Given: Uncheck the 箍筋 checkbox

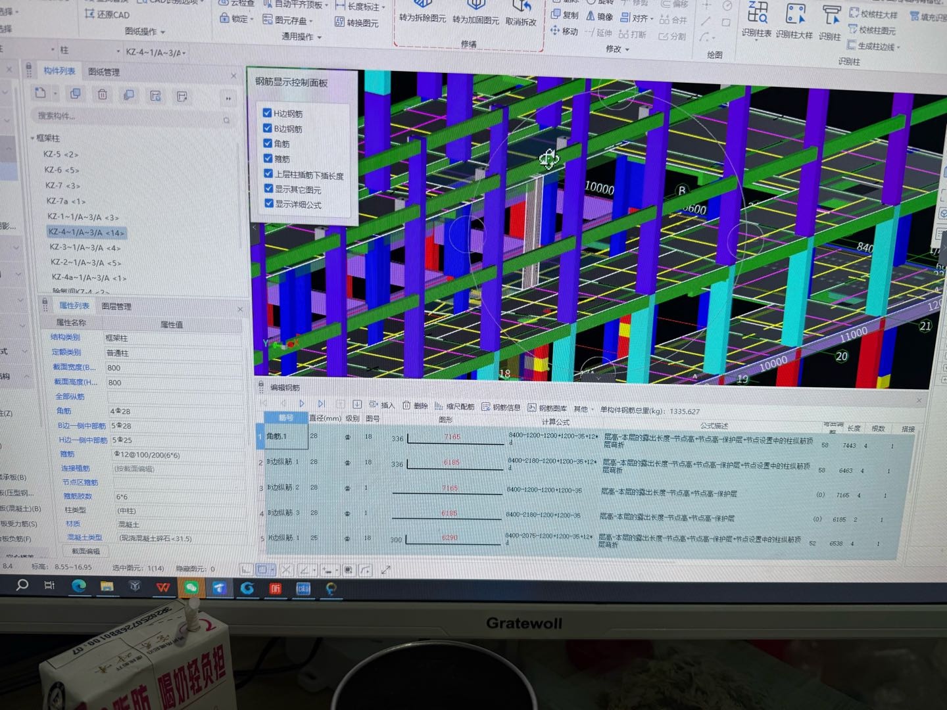Looking at the screenshot, I should 268,158.
